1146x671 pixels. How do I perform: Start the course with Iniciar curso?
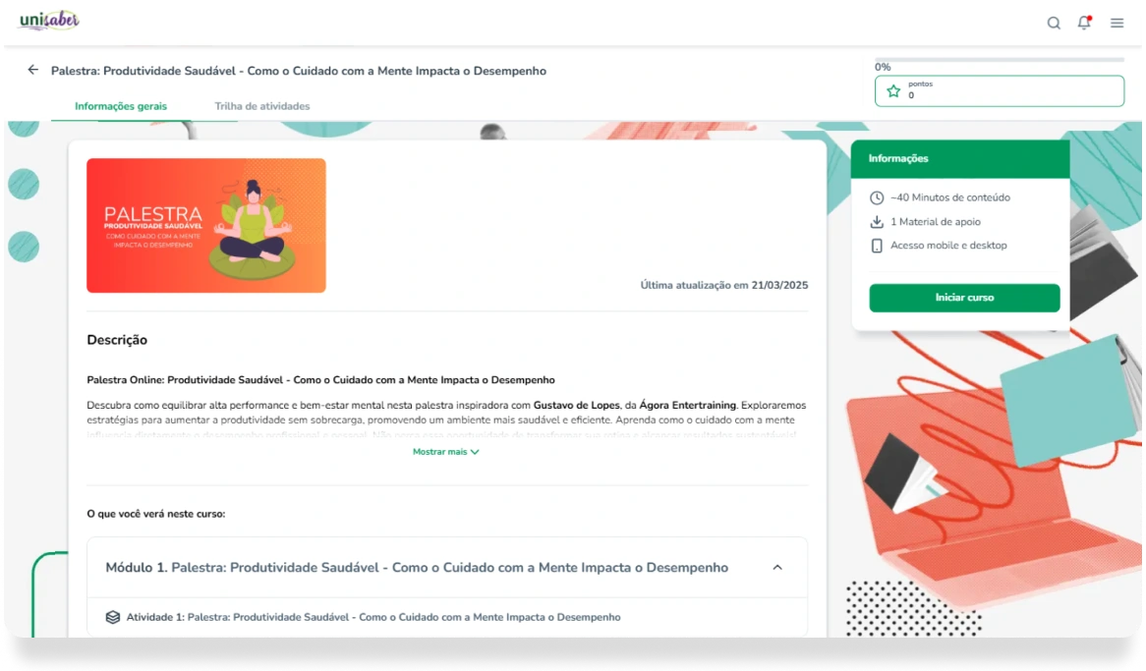click(x=964, y=298)
